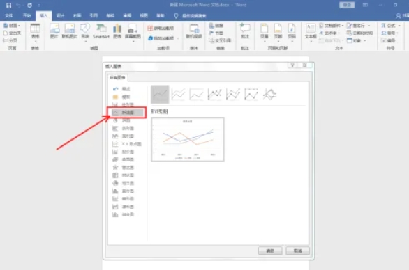The image size is (409, 270).
Task: Select the 100% stacked line chart subtype
Action: 196,94
